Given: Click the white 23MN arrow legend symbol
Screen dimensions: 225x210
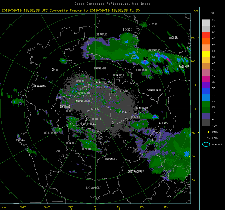Looking at the screenshot, I should point(206,138).
